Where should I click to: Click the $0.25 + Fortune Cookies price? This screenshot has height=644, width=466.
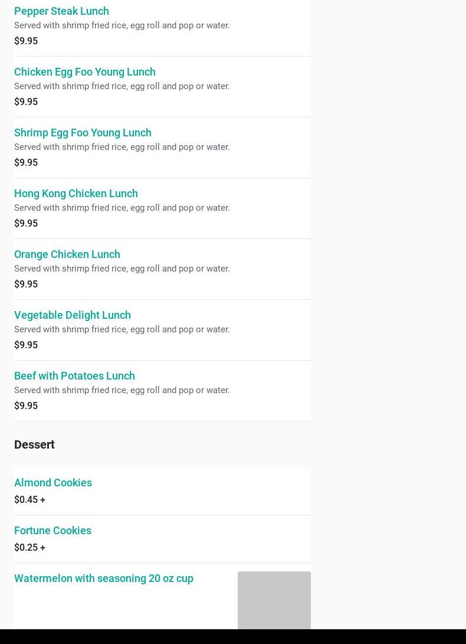tap(29, 548)
